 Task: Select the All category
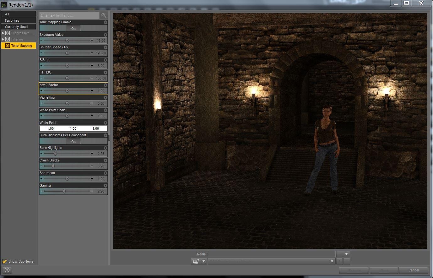click(x=19, y=14)
